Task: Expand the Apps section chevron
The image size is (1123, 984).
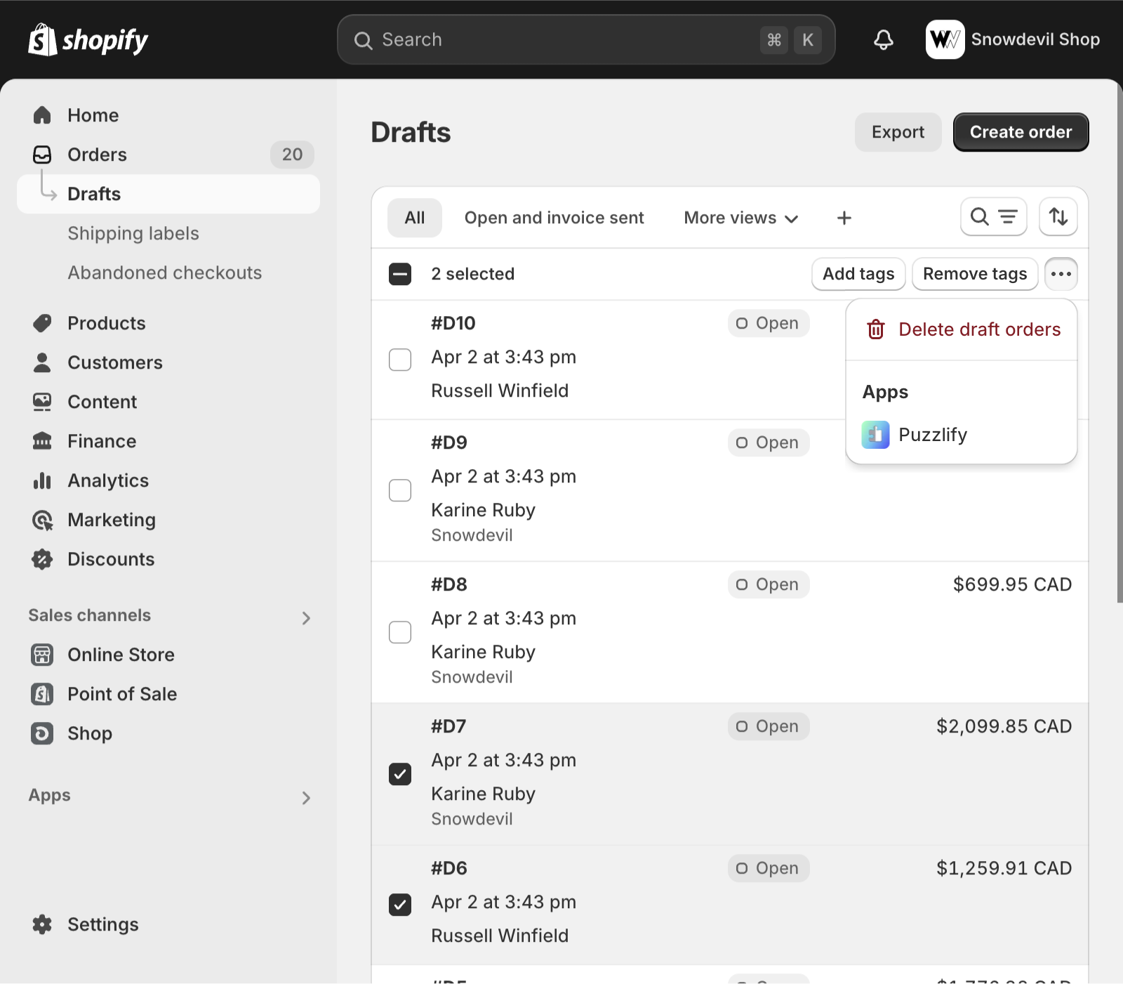Action: point(306,798)
